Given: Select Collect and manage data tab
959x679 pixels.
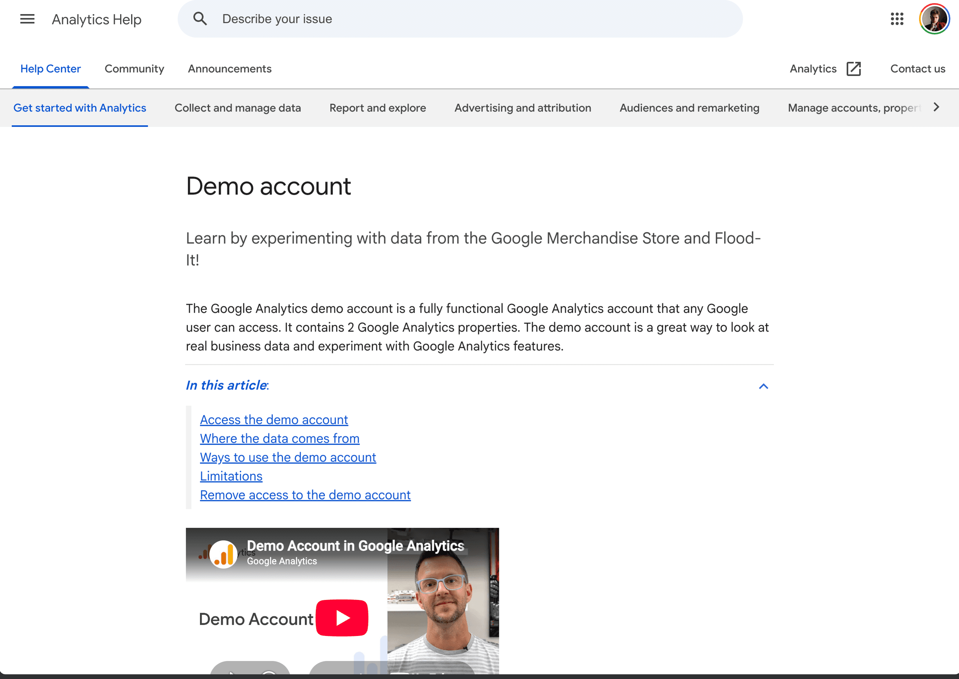Looking at the screenshot, I should [238, 108].
